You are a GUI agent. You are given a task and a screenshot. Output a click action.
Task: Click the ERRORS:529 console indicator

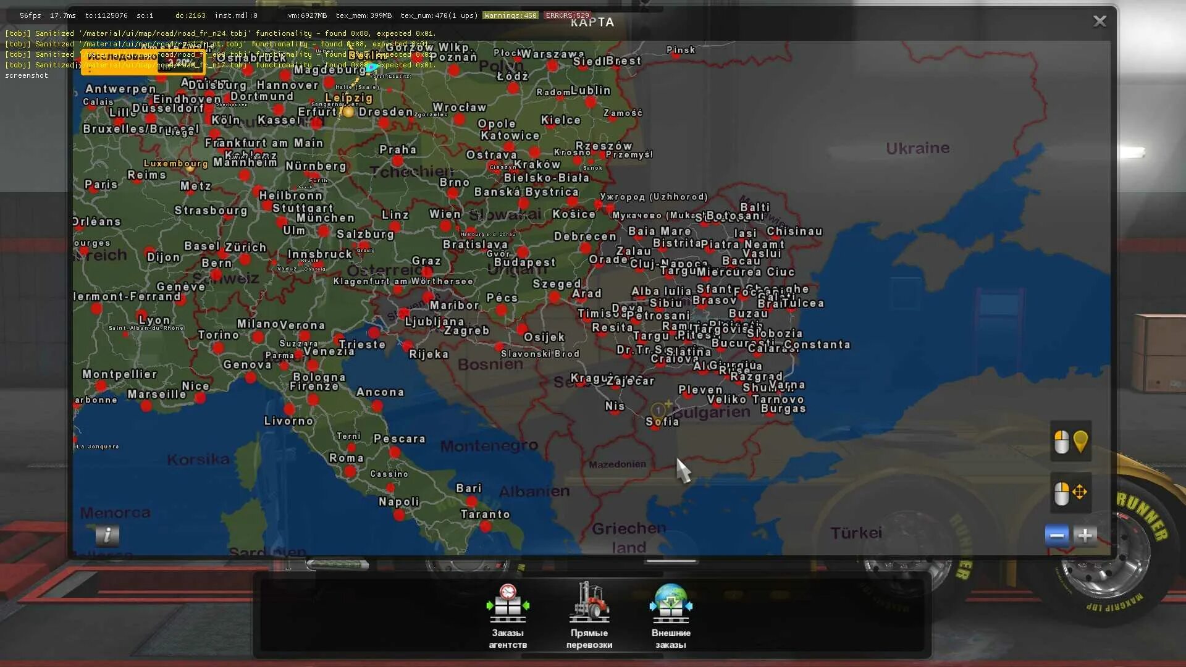[x=567, y=15]
